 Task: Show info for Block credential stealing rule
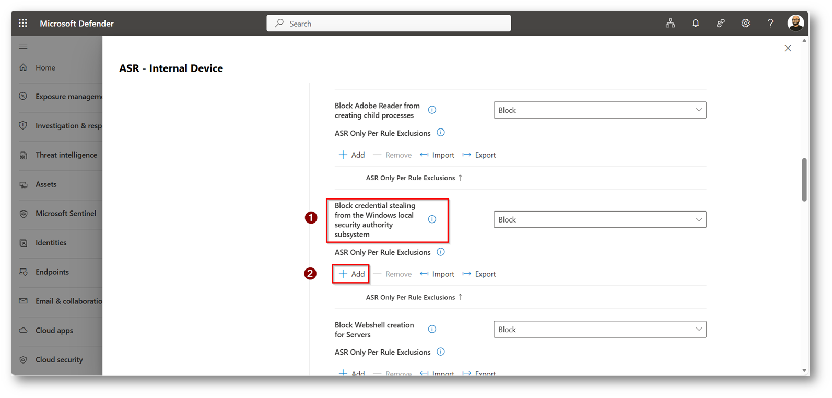432,219
